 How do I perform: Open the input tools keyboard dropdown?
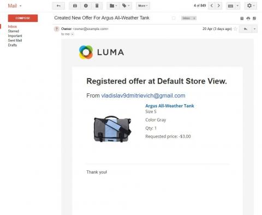[x=233, y=6]
